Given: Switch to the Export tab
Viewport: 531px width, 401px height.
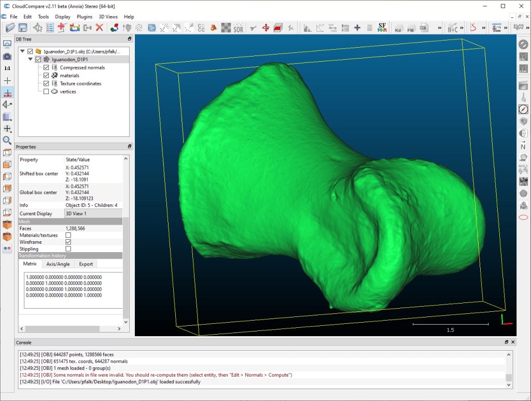Looking at the screenshot, I should click(86, 264).
